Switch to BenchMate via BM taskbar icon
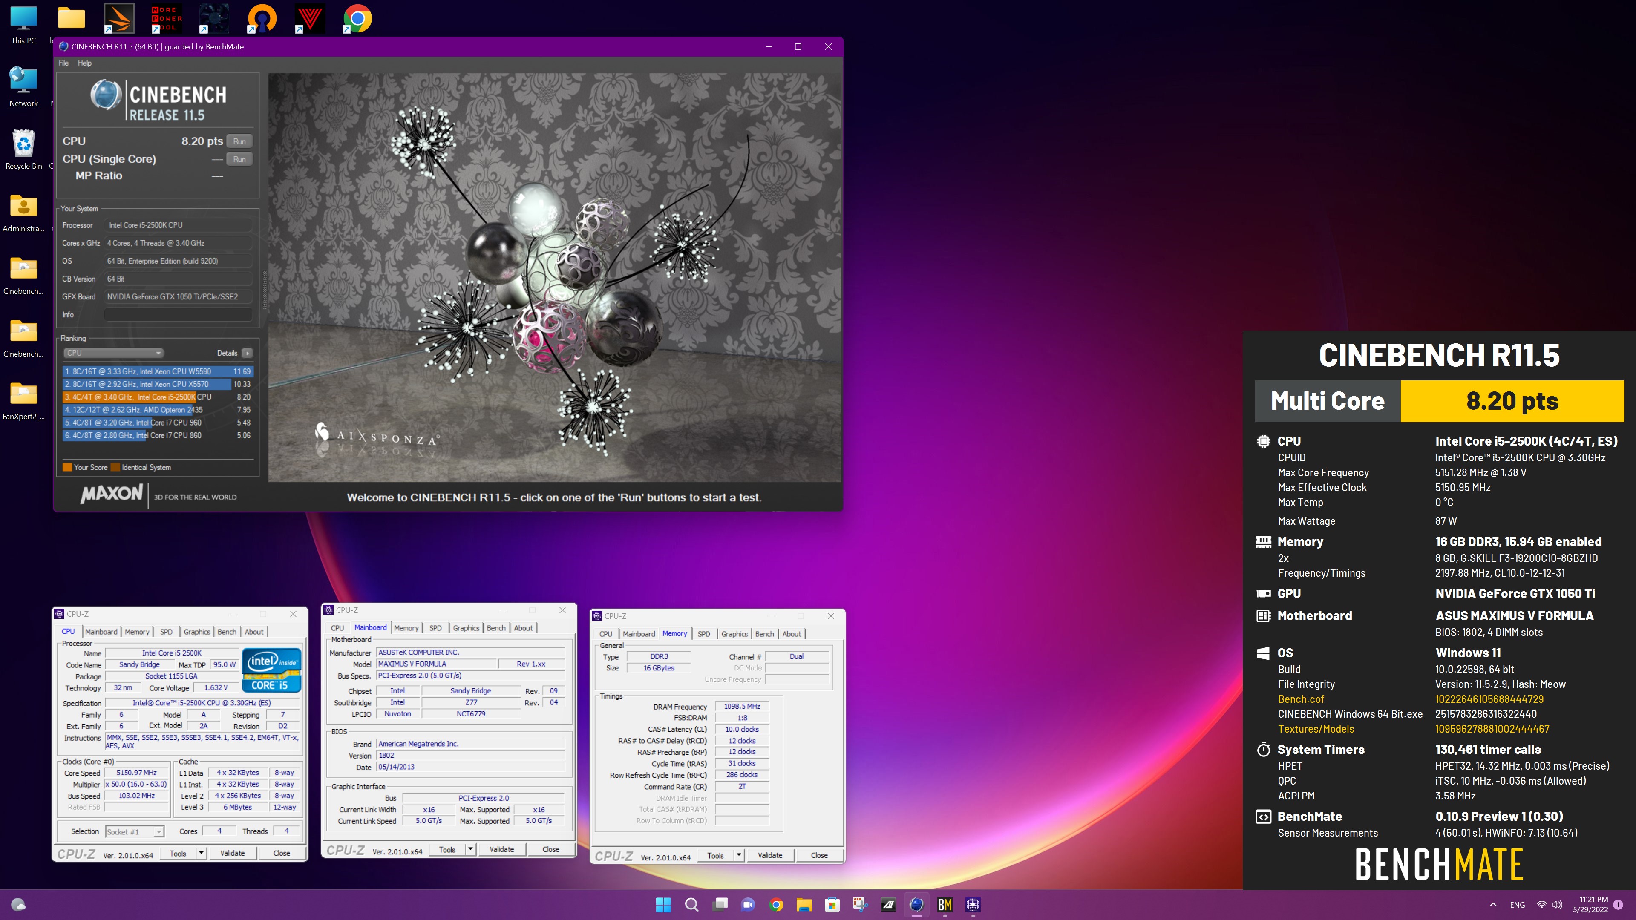Image resolution: width=1636 pixels, height=920 pixels. click(945, 905)
